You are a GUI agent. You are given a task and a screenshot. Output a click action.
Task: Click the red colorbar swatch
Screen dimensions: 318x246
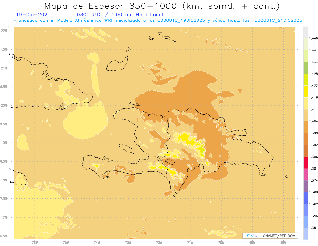[x=306, y=162]
